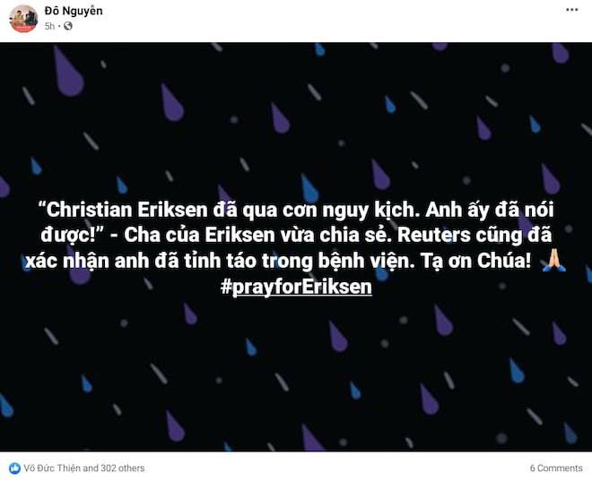Open Đô Nguyễn's profile picture
Viewport: 592px width, 481px height.
pos(23,19)
